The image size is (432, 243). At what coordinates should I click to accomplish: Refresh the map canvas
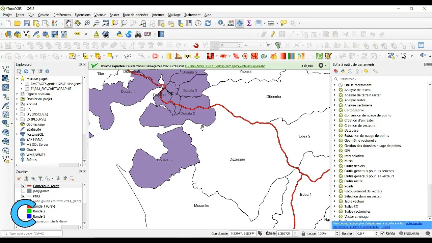[x=208, y=23]
